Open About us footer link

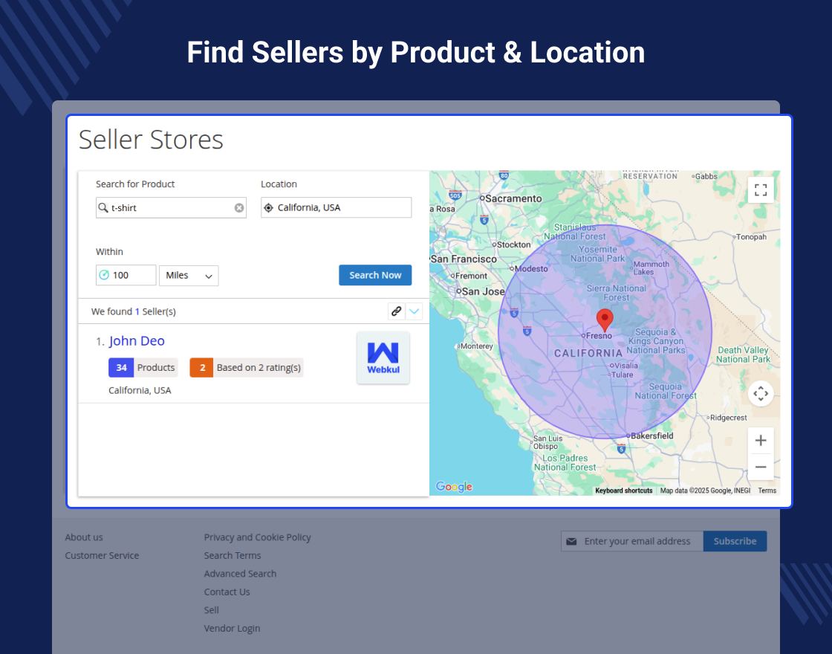click(x=84, y=537)
